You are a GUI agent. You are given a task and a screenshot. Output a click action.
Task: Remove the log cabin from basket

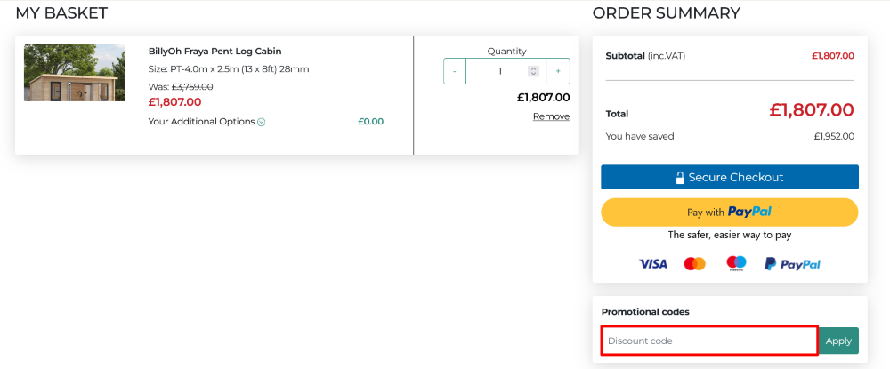pyautogui.click(x=551, y=116)
